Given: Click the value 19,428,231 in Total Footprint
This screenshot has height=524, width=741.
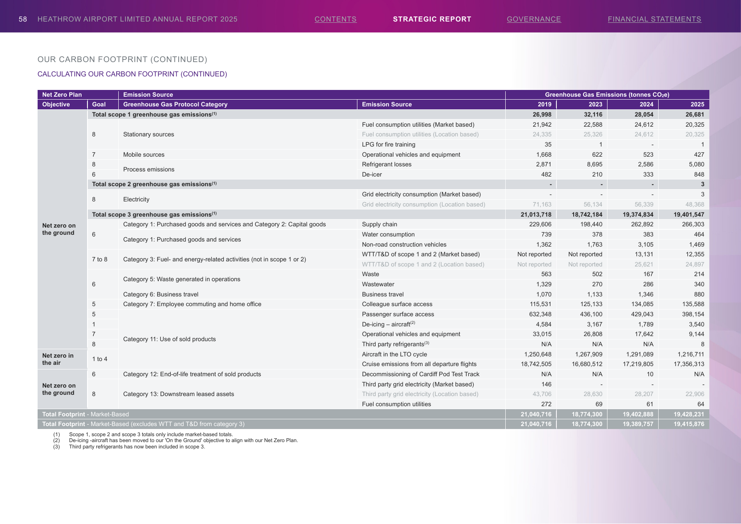Looking at the screenshot, I should click(x=689, y=414).
